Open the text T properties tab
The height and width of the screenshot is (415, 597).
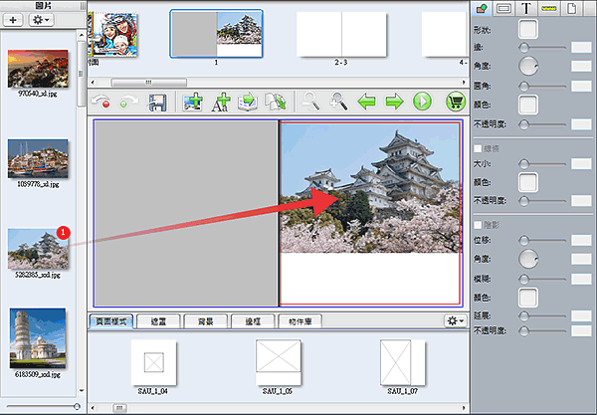coord(526,8)
